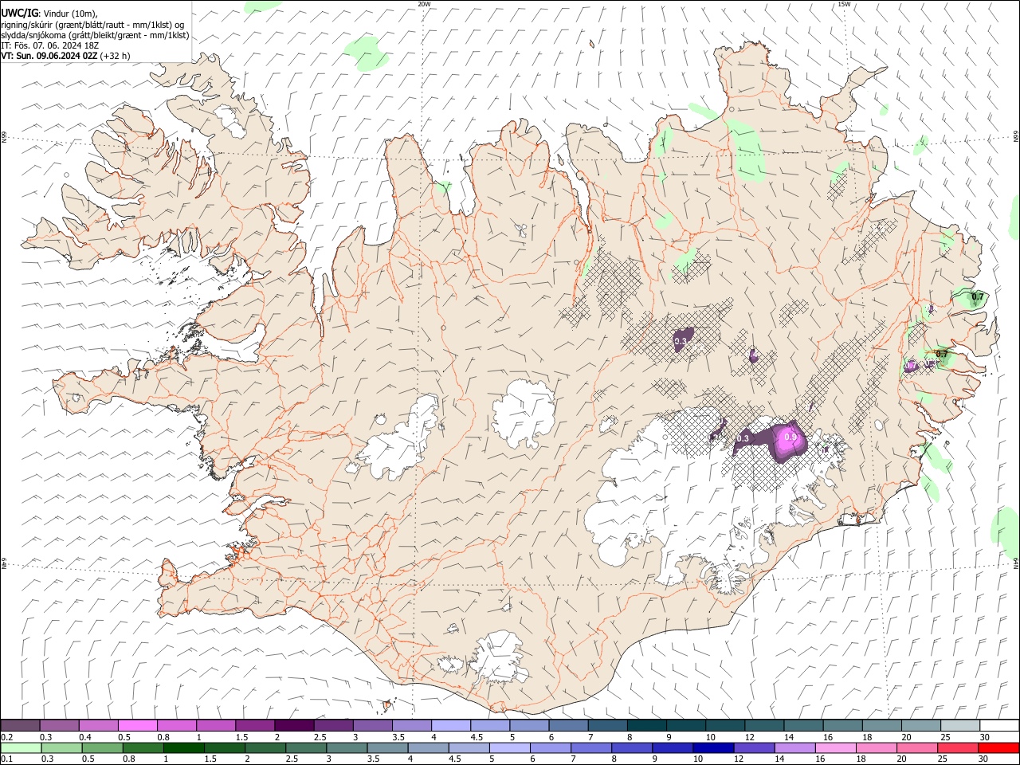Click the '9' label on the rain scale
Viewport: 1020px width, 765px height.
[657, 759]
